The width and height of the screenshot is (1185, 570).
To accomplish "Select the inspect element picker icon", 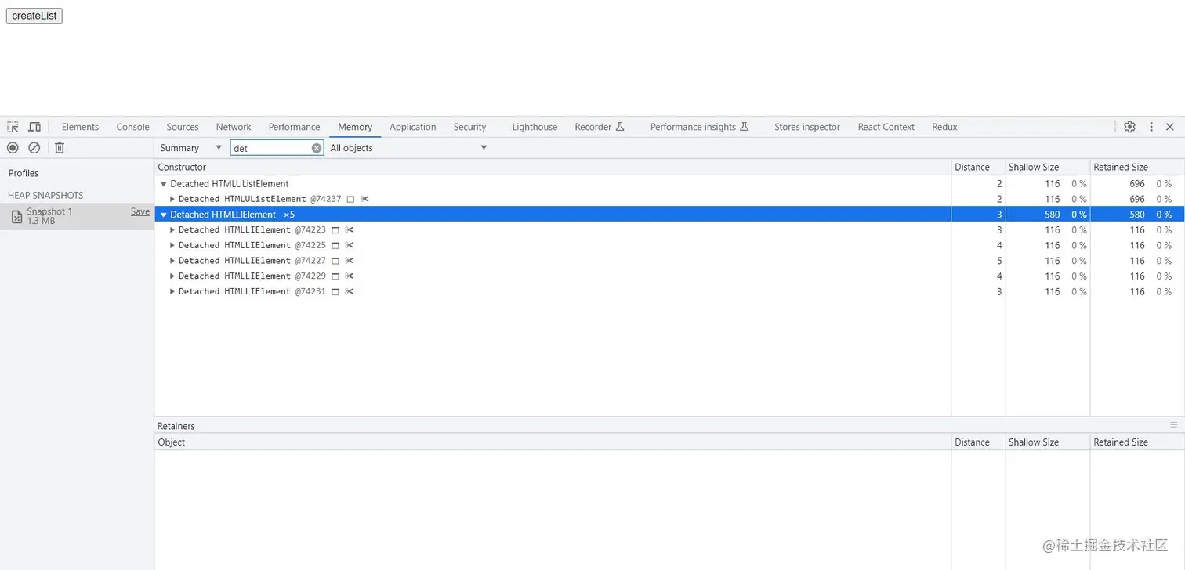I will point(13,127).
